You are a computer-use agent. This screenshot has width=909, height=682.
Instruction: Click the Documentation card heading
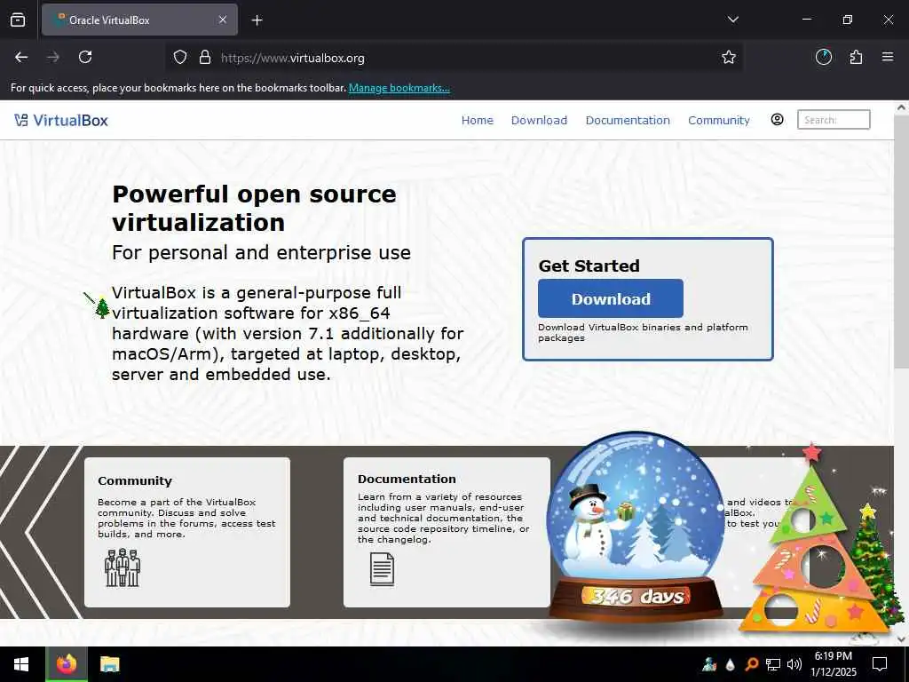coord(407,479)
